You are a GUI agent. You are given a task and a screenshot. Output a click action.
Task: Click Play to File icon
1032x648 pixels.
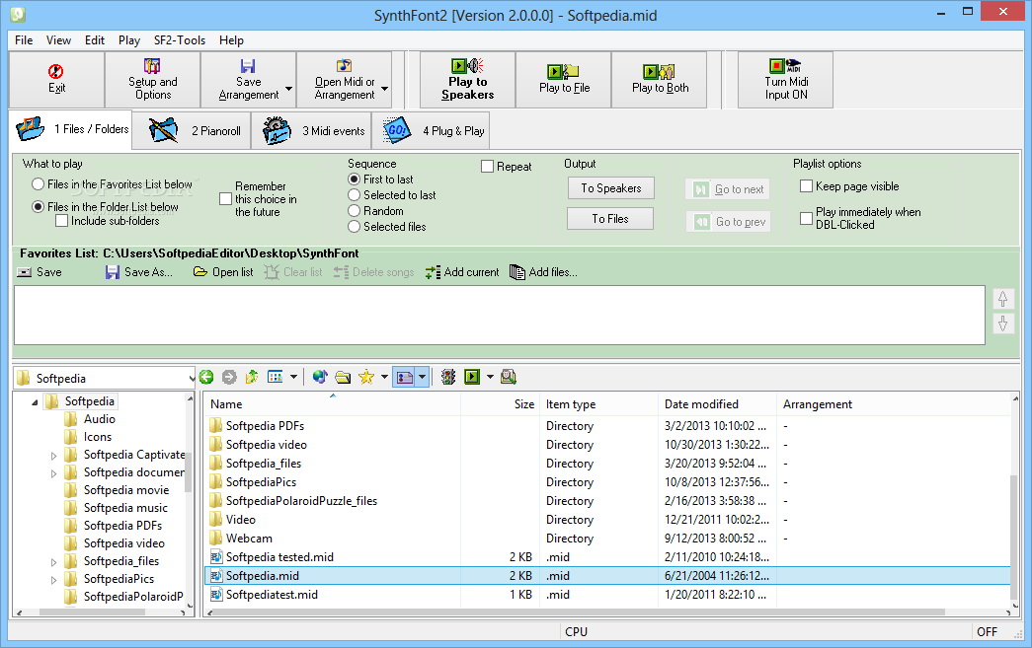coord(564,80)
